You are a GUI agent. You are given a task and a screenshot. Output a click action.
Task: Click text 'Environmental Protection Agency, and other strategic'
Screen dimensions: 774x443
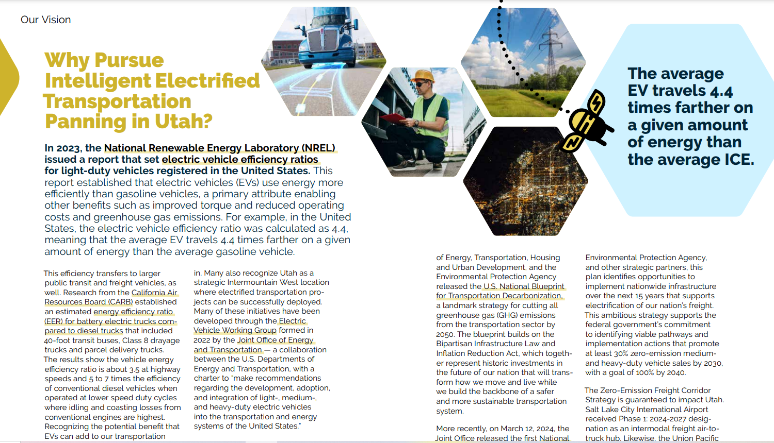pos(646,262)
